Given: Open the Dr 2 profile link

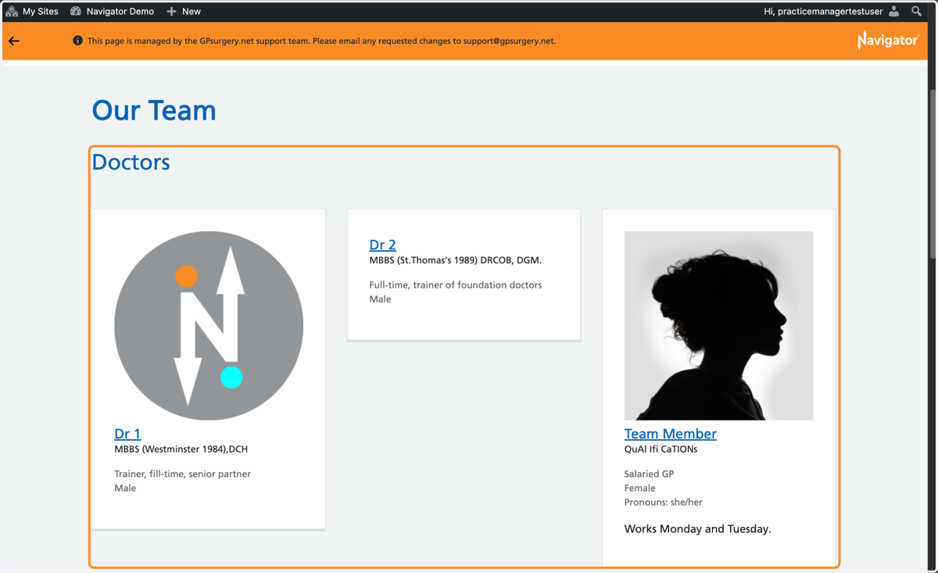Looking at the screenshot, I should pyautogui.click(x=382, y=244).
